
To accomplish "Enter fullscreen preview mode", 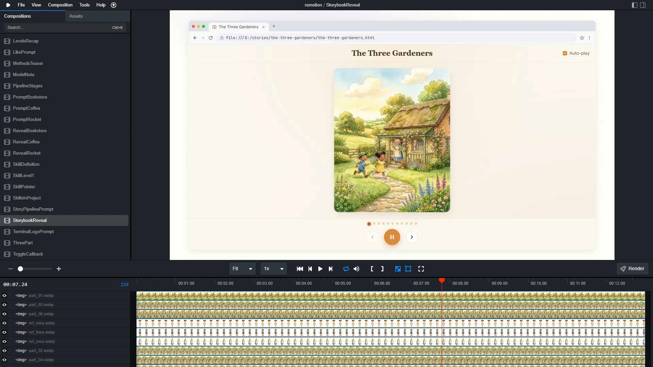I will click(x=421, y=269).
